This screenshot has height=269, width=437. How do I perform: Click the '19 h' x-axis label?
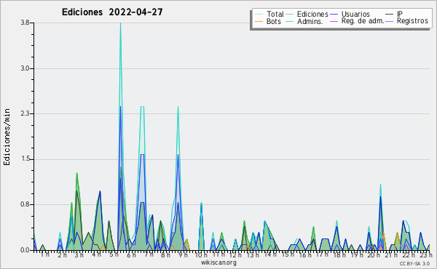pyautogui.click(x=357, y=254)
